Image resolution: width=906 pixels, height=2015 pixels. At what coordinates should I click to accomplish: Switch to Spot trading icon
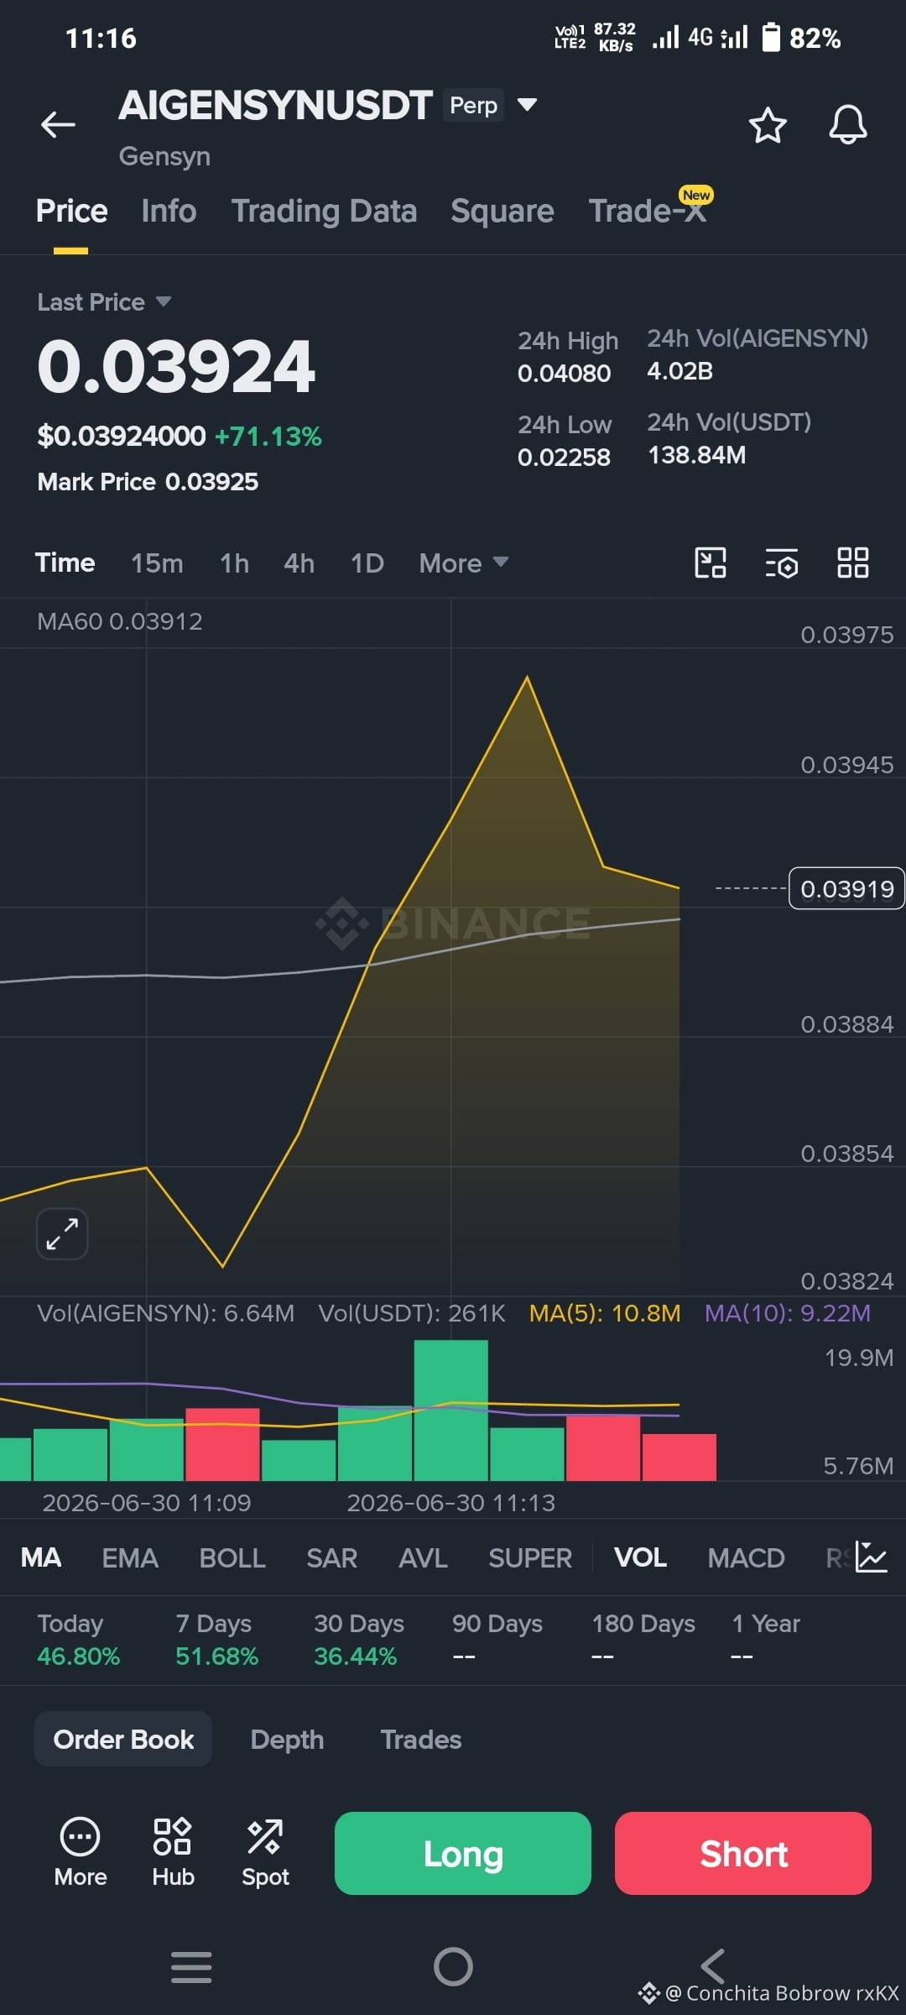click(265, 1852)
